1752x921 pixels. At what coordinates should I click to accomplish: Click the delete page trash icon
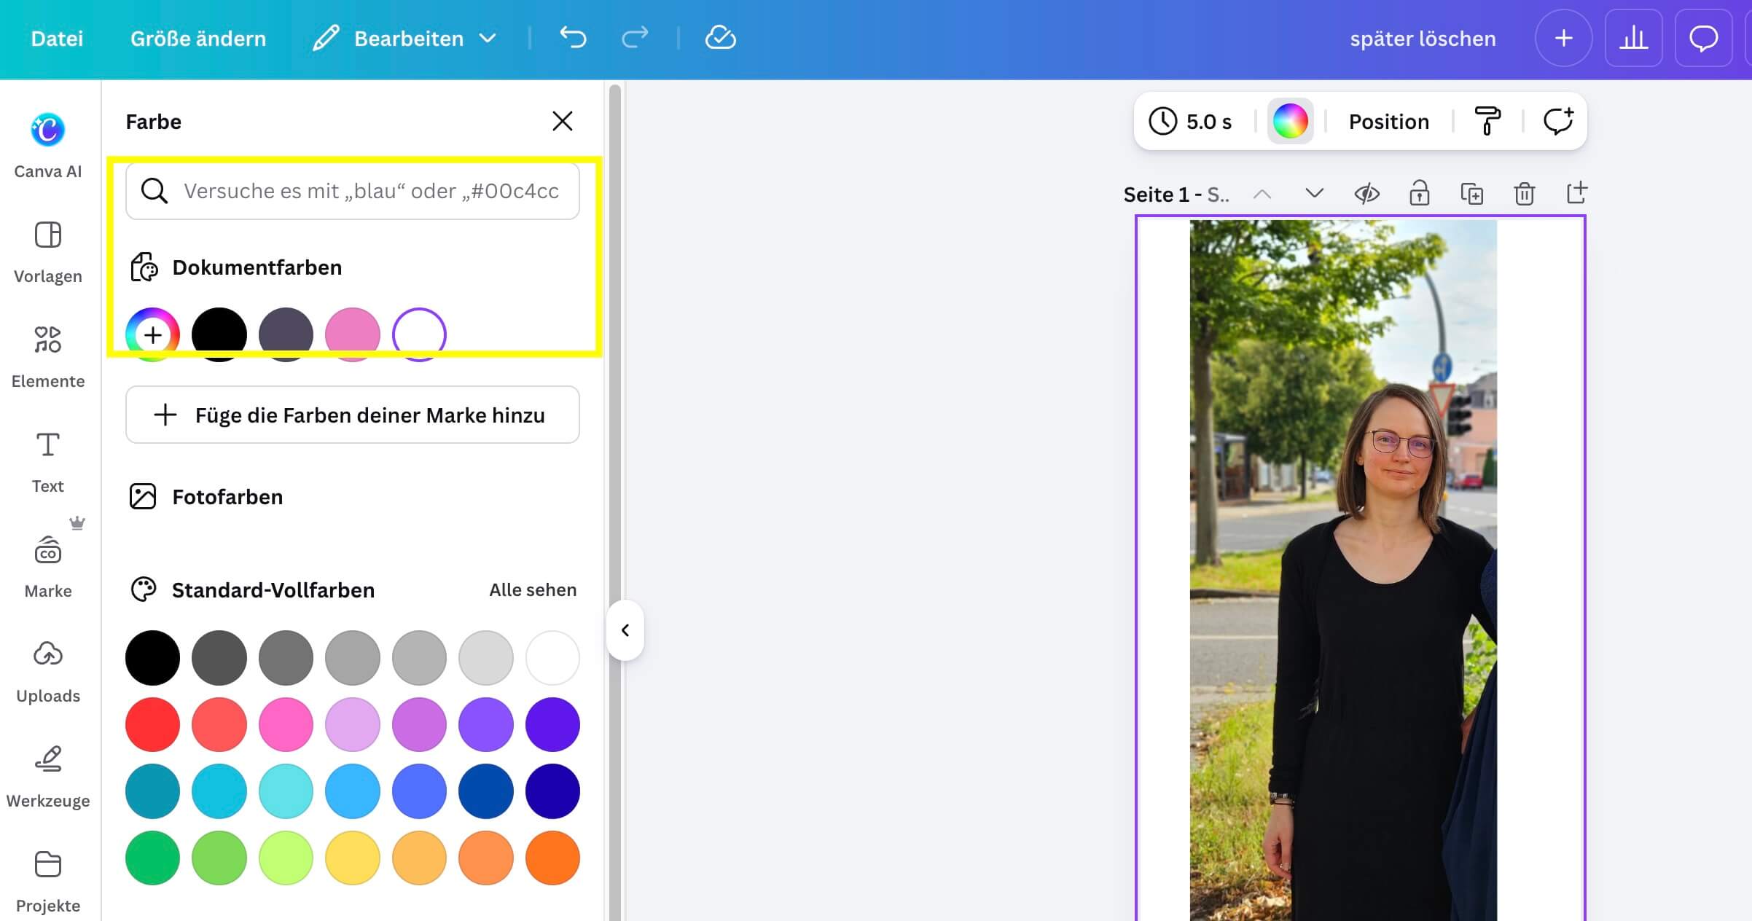tap(1524, 194)
